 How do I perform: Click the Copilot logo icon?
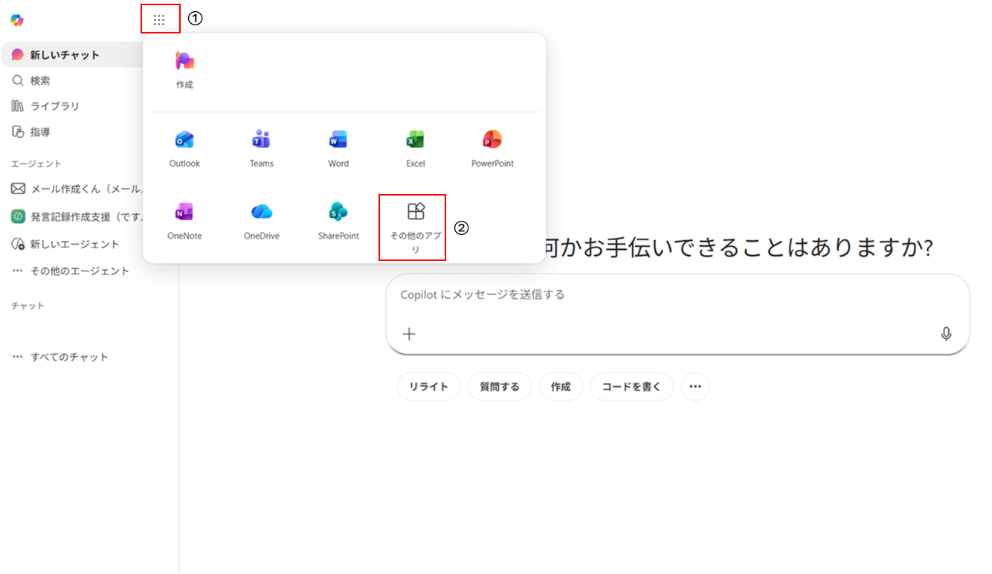tap(17, 20)
